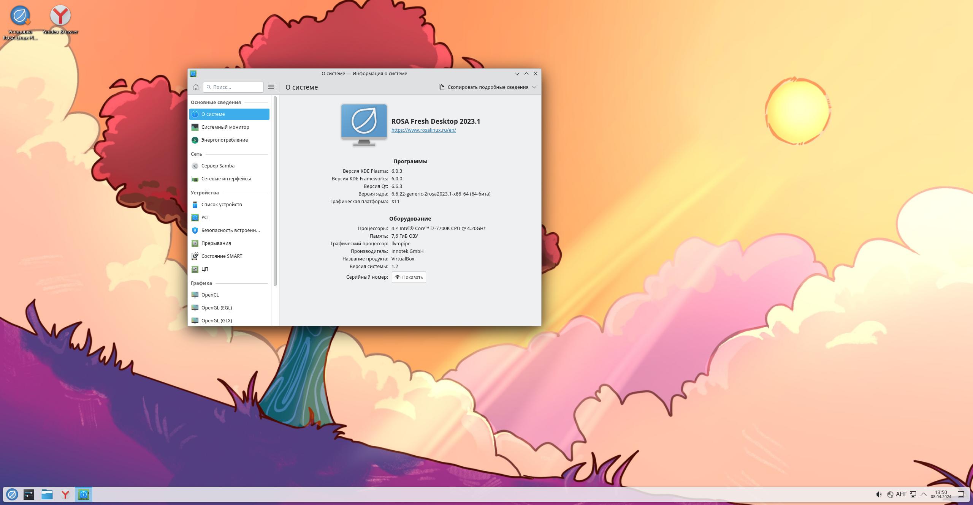The height and width of the screenshot is (505, 973).
Task: Toggle the АНГ keyboard layout indicator
Action: tap(901, 494)
